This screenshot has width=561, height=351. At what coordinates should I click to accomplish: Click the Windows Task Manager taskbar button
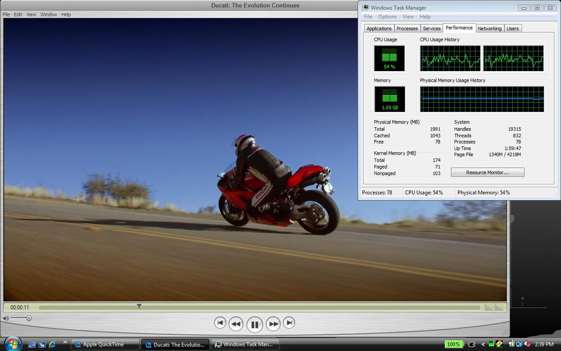(x=245, y=345)
